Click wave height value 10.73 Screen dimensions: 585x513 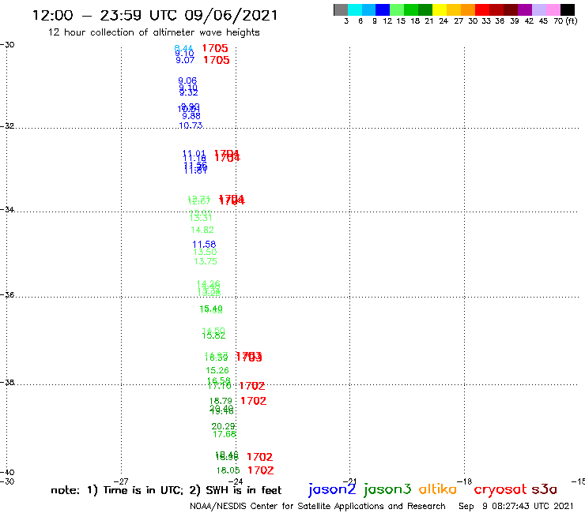point(191,125)
